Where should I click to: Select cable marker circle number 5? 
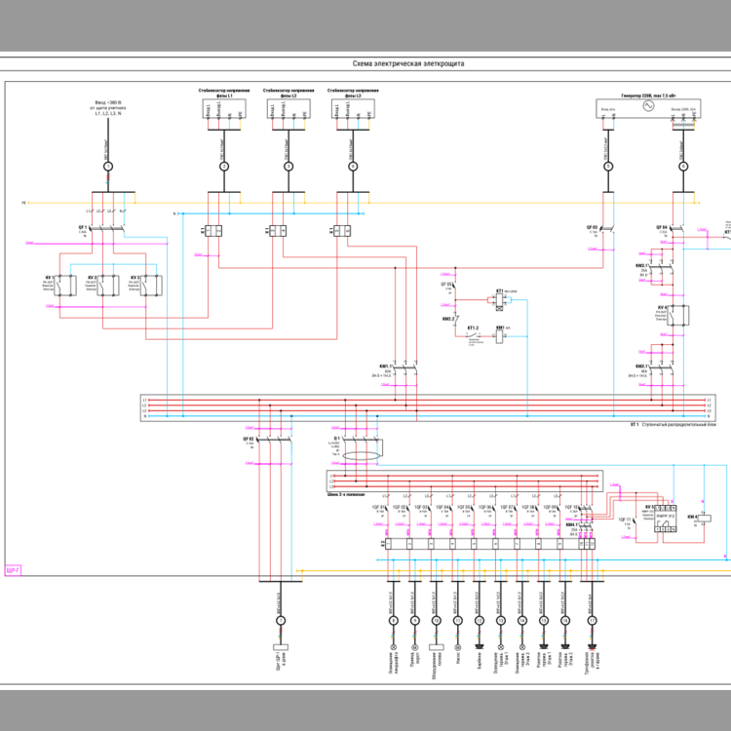click(x=608, y=167)
